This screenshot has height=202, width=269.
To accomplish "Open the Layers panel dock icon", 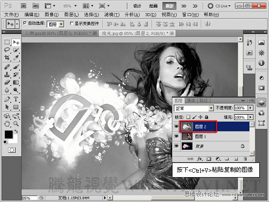I will [262, 103].
